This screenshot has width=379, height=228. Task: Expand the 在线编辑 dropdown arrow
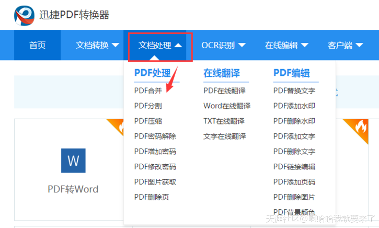tap(305, 45)
